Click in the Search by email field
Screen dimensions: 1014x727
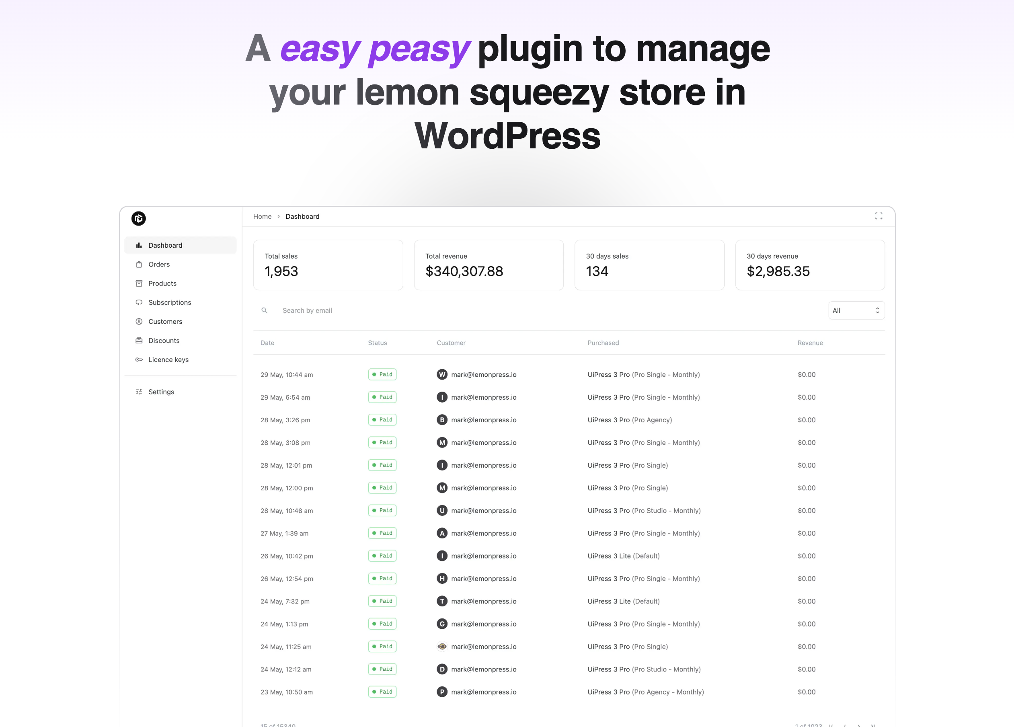click(307, 310)
